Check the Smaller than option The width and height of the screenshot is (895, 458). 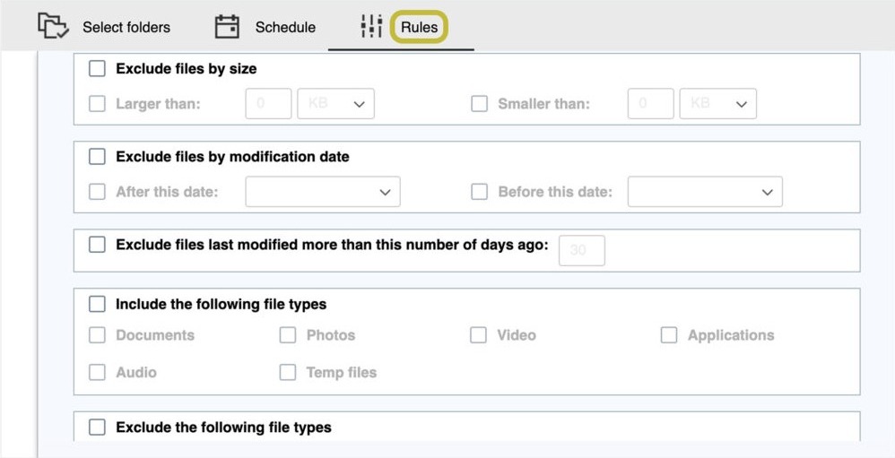[479, 104]
